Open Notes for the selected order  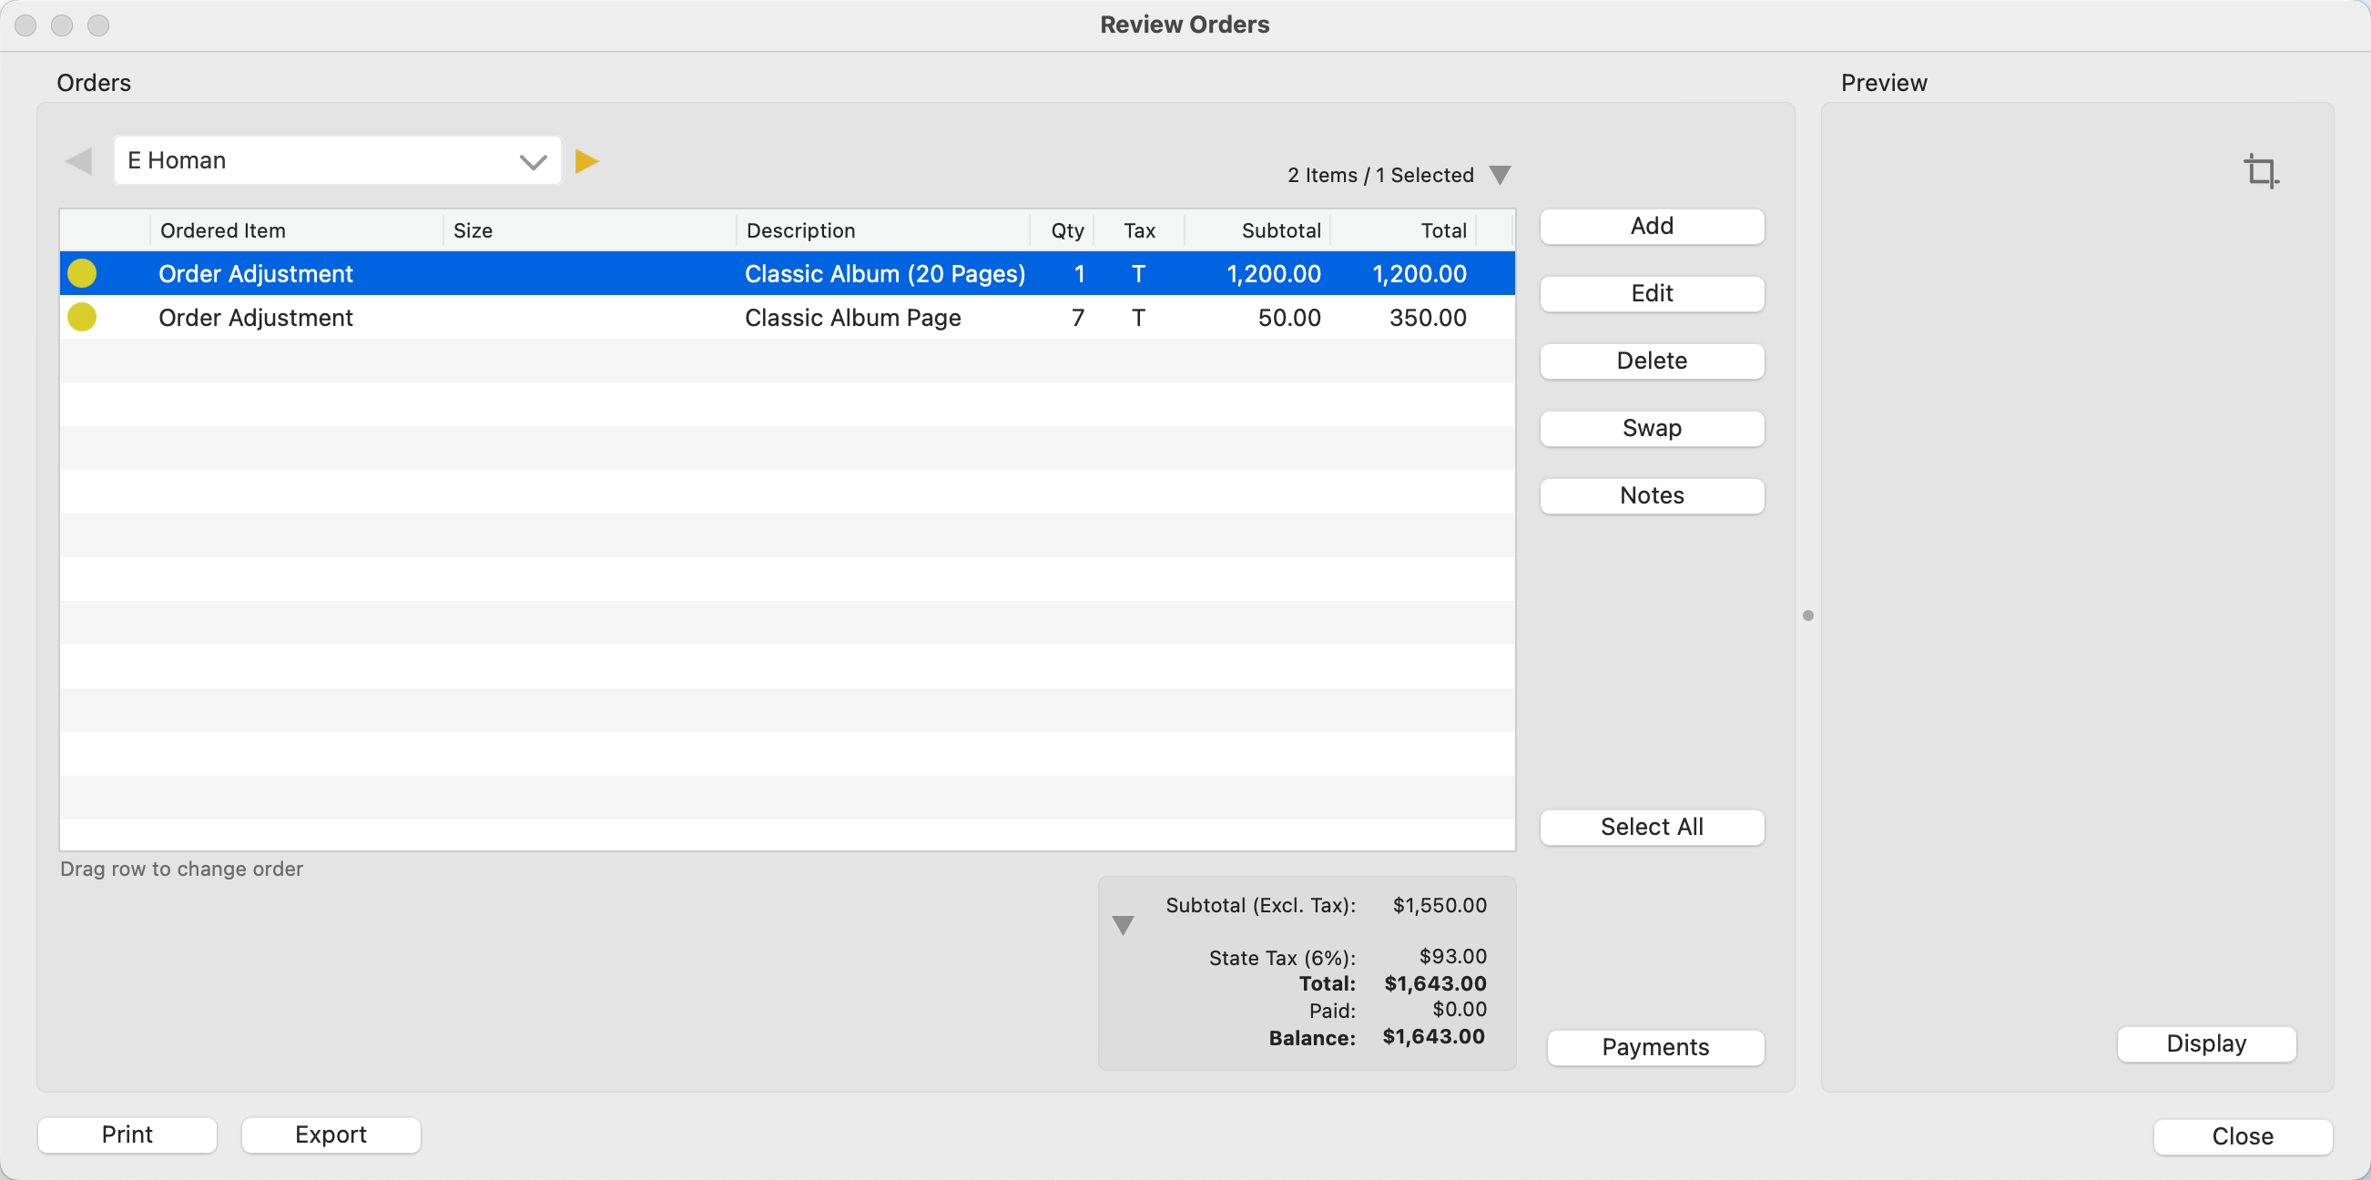coord(1652,495)
